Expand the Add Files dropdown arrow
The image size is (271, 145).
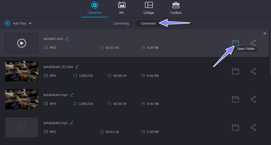(30, 23)
